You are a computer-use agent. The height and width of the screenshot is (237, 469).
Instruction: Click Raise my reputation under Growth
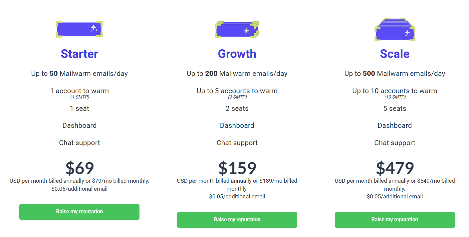237,220
